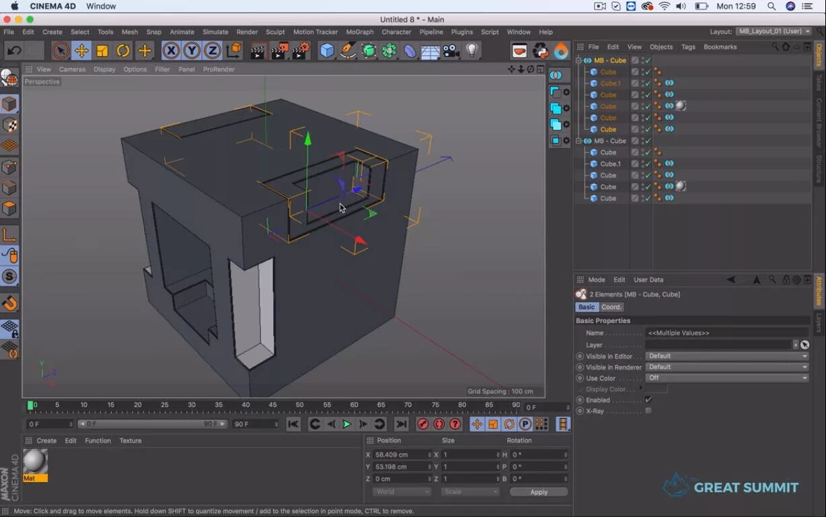Click the Render Settings clapperboard gear icon
The height and width of the screenshot is (517, 826).
click(x=301, y=50)
